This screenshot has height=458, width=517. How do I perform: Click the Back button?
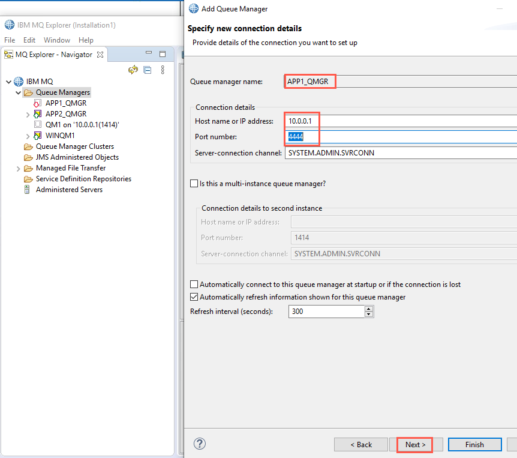point(361,445)
